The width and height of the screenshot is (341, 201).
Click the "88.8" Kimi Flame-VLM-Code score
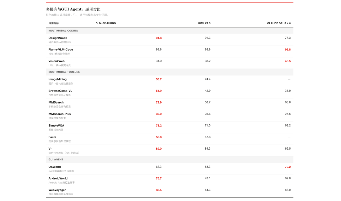208,49
